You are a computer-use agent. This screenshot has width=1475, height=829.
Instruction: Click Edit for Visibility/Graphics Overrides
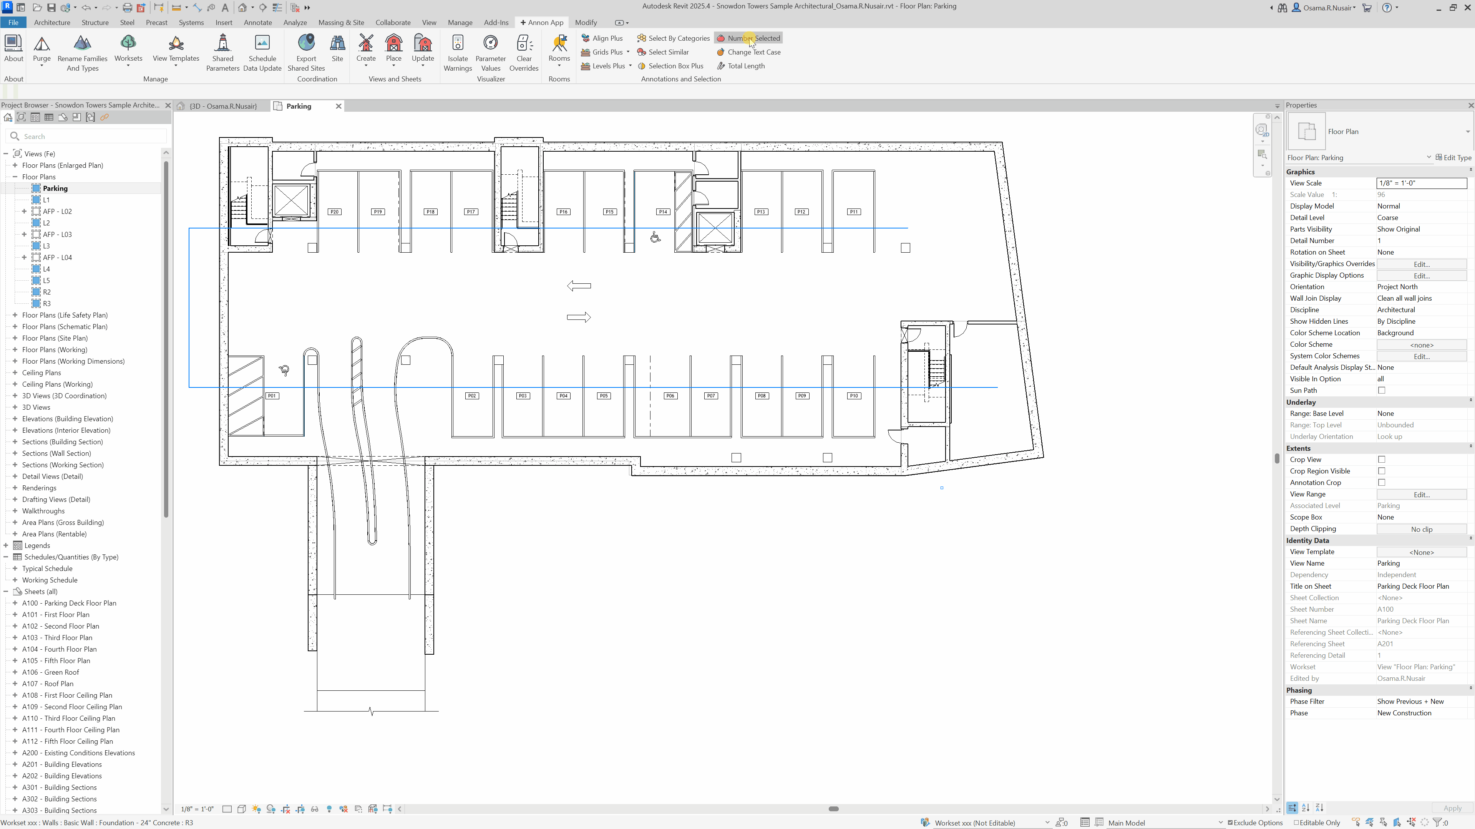coord(1422,264)
